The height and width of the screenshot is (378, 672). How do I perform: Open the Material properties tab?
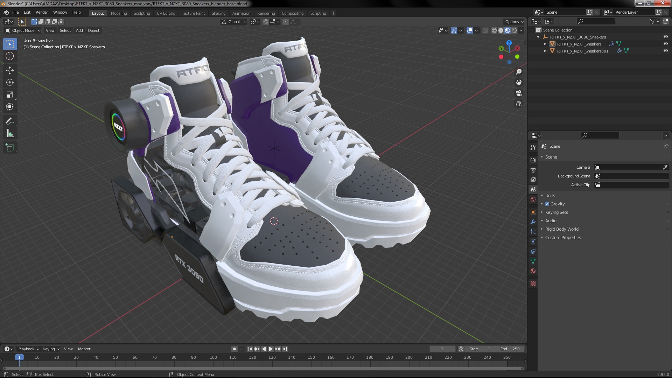533,271
